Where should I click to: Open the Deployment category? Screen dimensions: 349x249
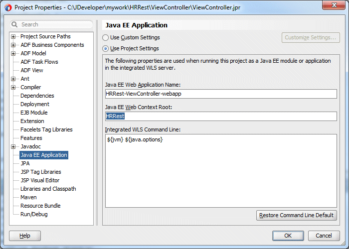tap(35, 104)
